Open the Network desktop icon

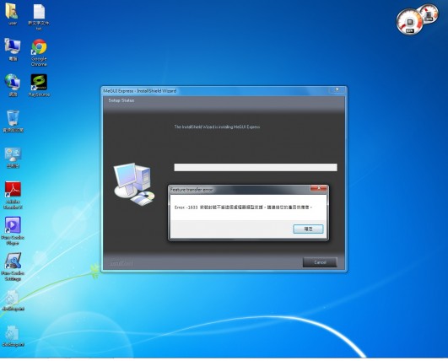[13, 85]
